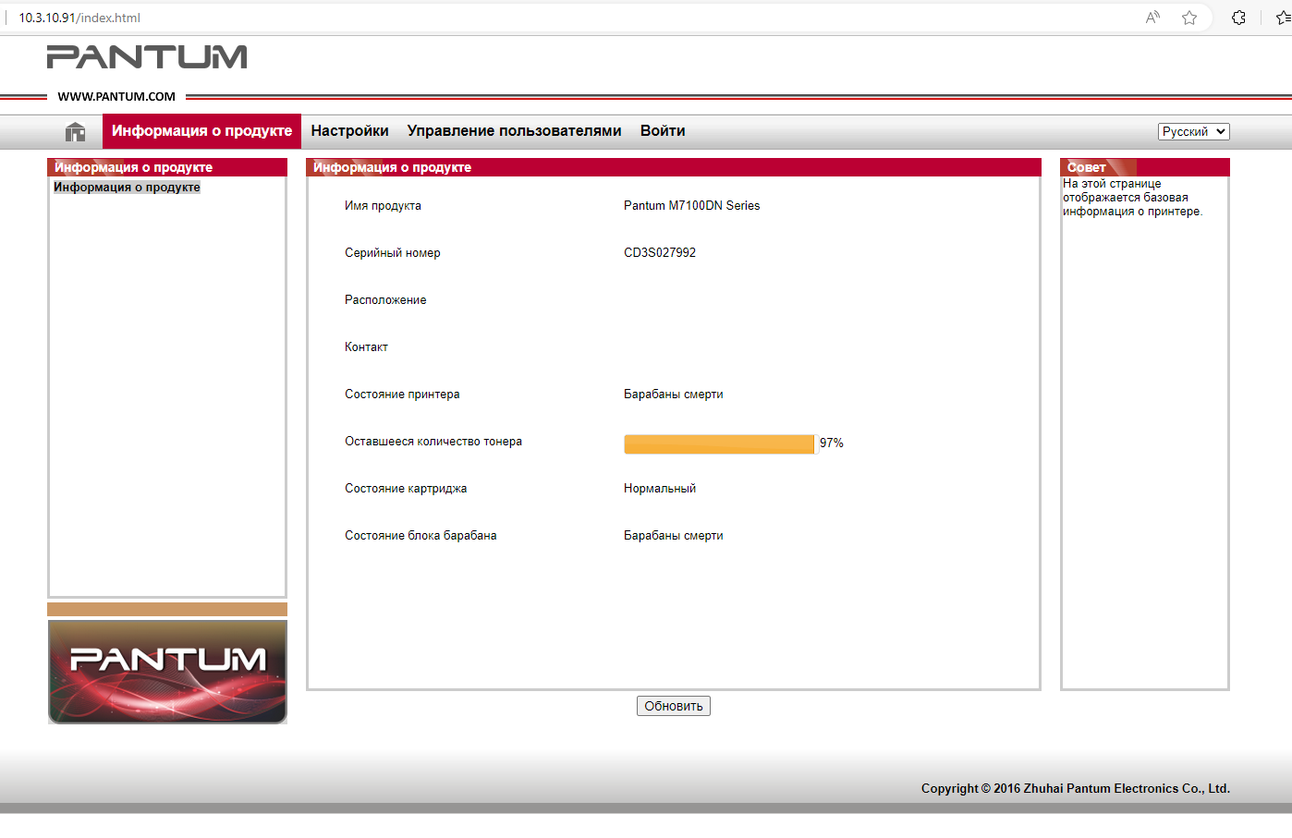Viewport: 1292px width, 838px height.
Task: Open browser extensions puzzle icon
Action: coord(1238,18)
